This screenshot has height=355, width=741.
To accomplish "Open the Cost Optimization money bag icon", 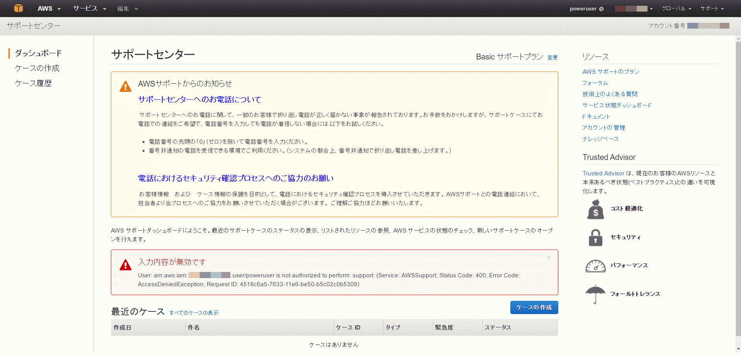I will click(x=595, y=209).
